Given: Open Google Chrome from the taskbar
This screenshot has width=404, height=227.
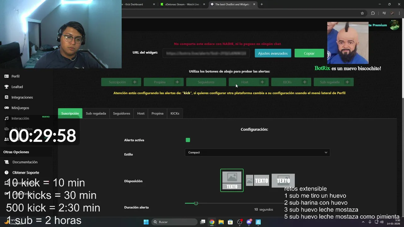Looking at the screenshot, I should (212, 222).
